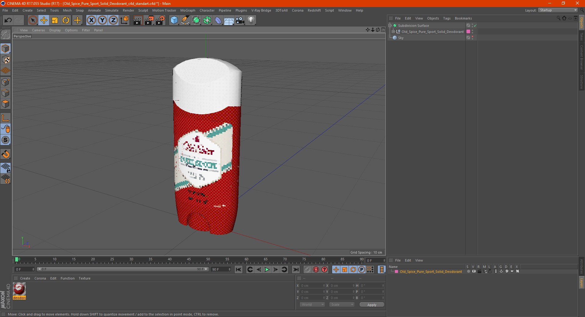The width and height of the screenshot is (585, 317).
Task: Open material manager Texture menu
Action: pyautogui.click(x=84, y=278)
